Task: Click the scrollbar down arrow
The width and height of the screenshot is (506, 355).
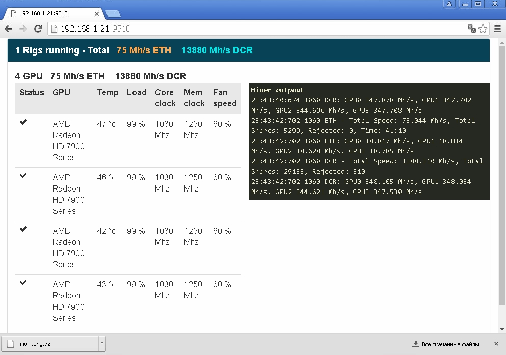Action: [x=502, y=329]
